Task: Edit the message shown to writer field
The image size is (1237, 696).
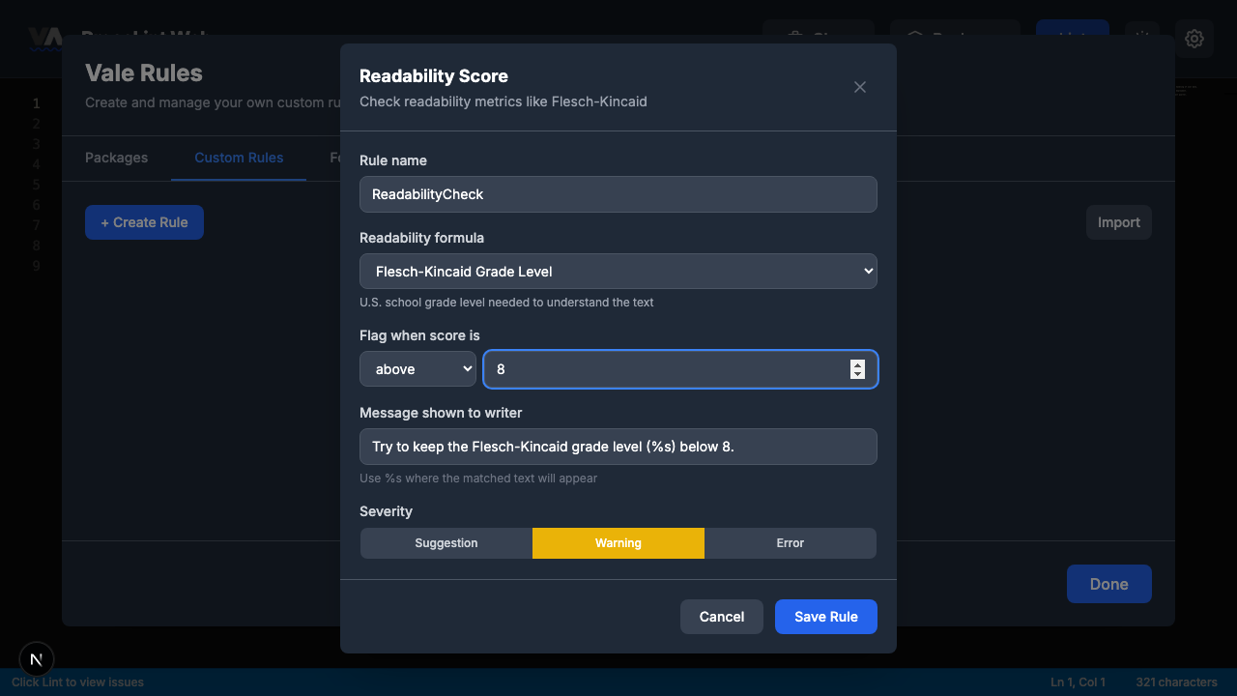Action: 618,446
